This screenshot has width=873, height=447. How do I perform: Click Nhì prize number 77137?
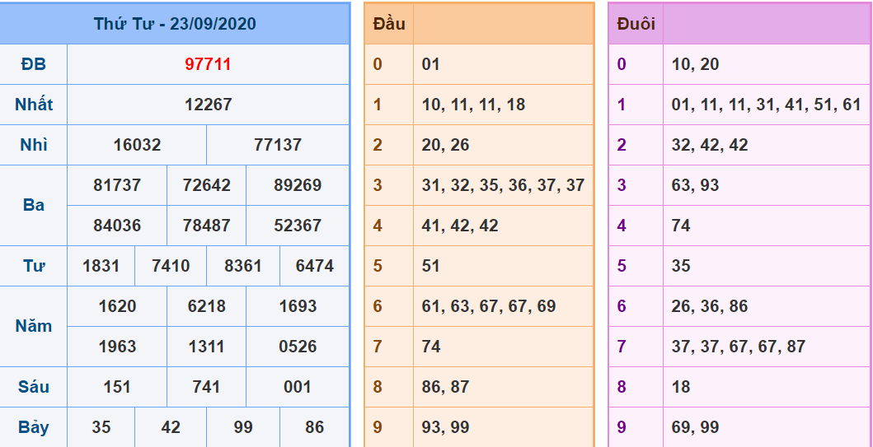point(278,145)
